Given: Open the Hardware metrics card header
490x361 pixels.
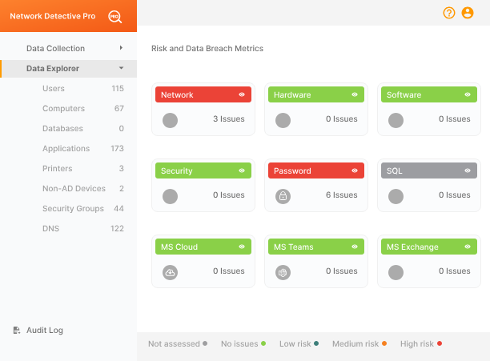Looking at the screenshot, I should click(308, 94).
